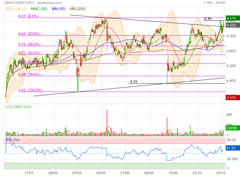Click the 15/09 date axis label
The image size is (240, 176).
pyautogui.click(x=173, y=173)
